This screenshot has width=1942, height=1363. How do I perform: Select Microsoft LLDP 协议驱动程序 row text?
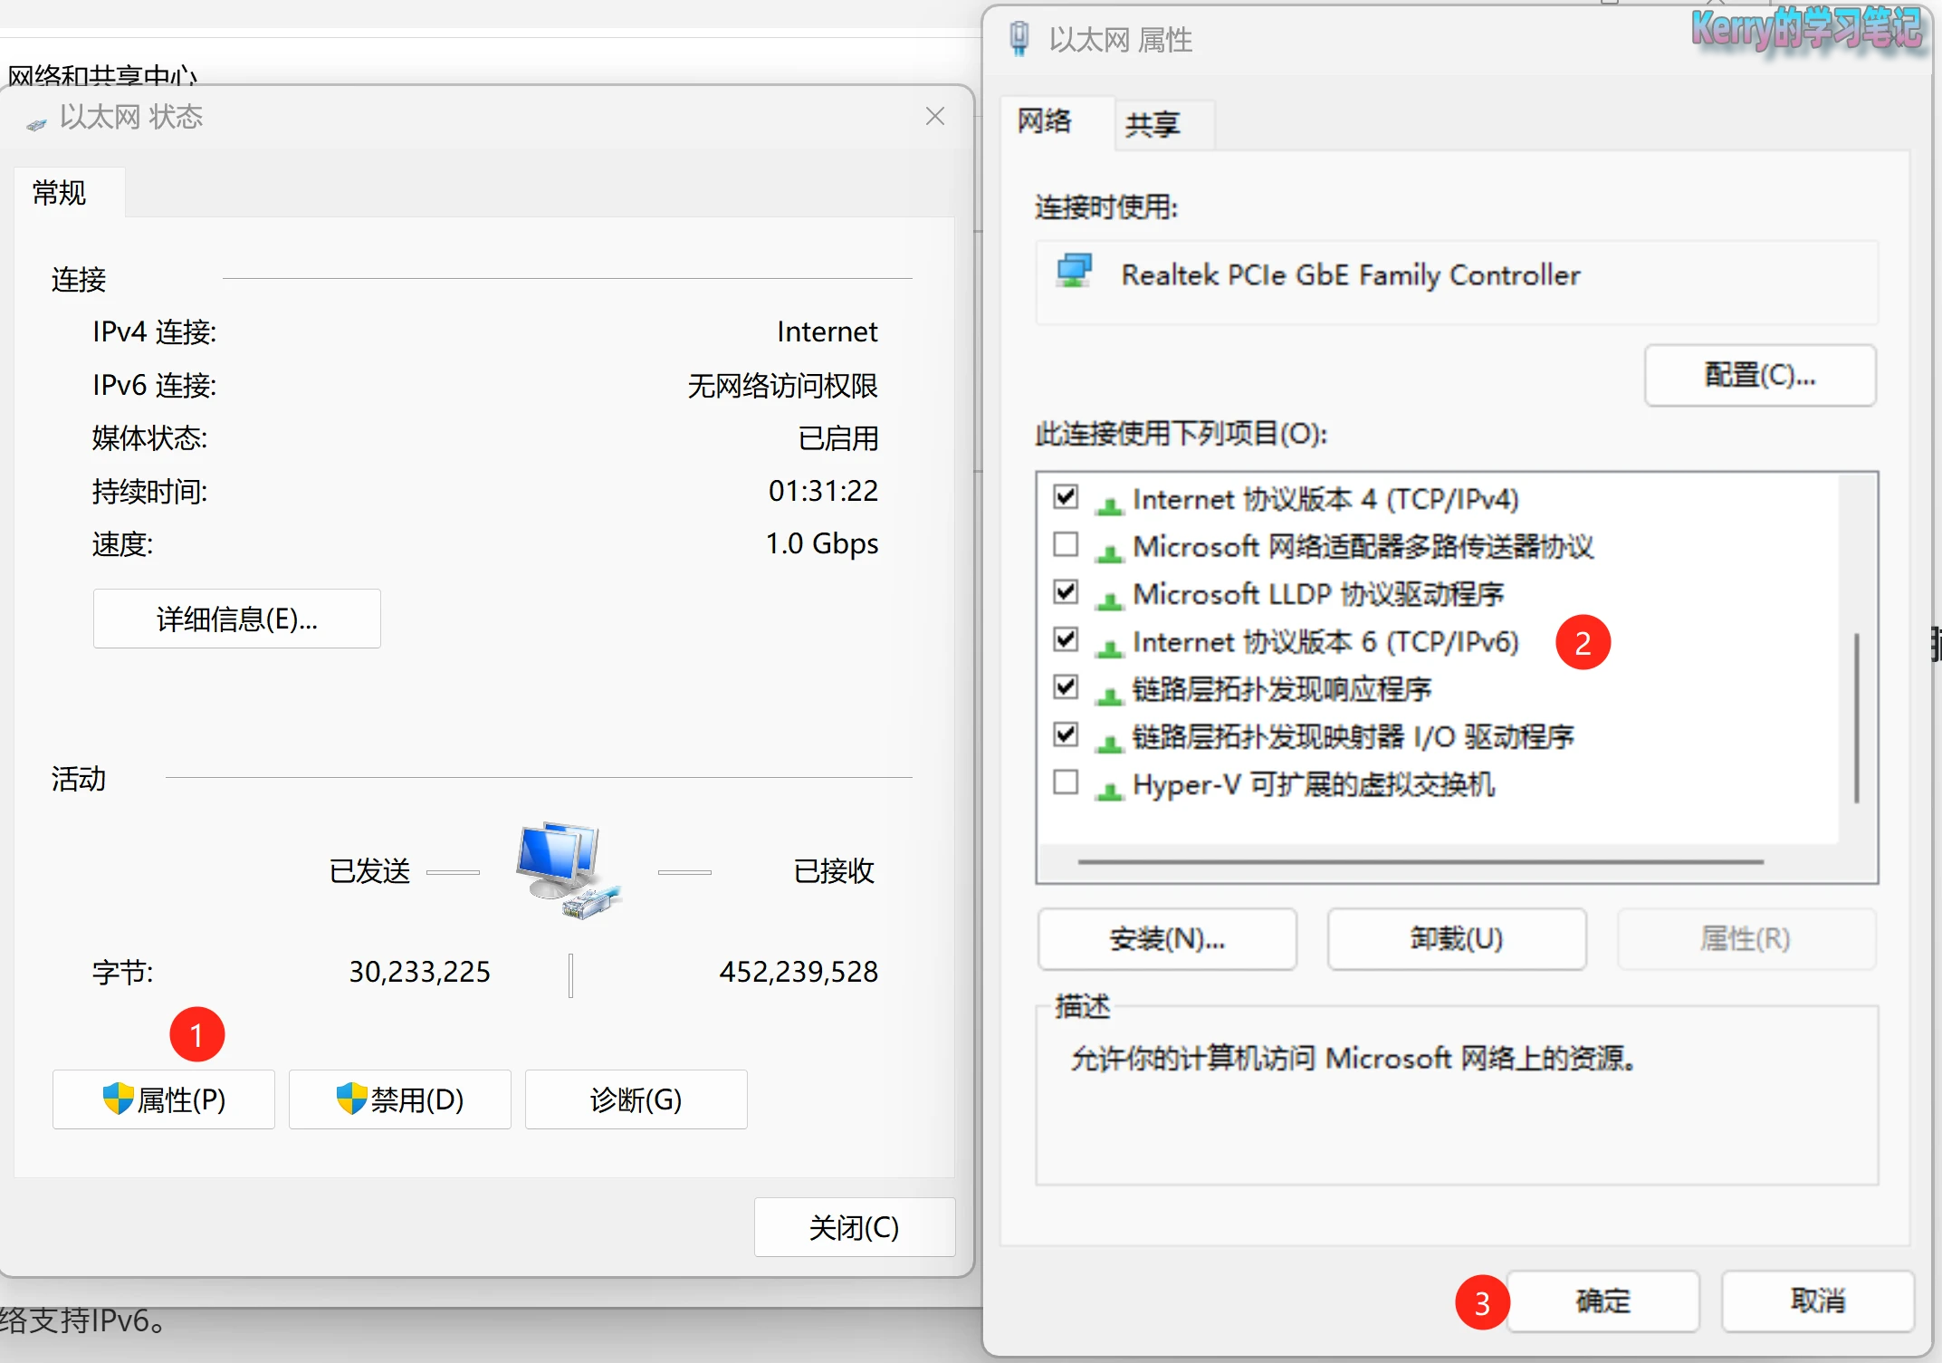[1318, 594]
